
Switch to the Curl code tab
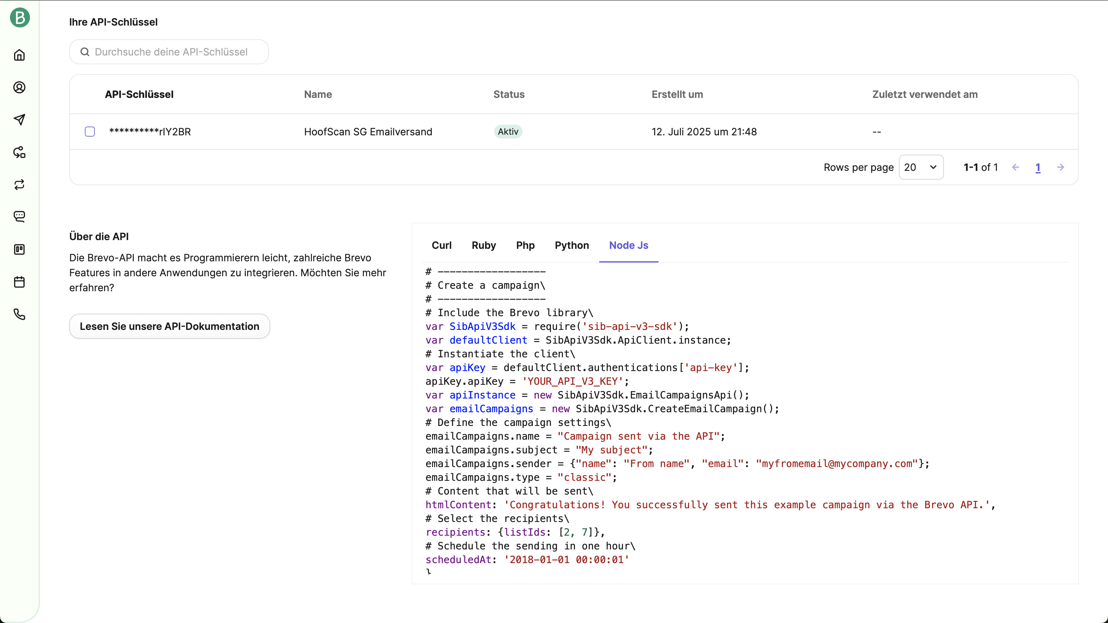click(x=441, y=245)
